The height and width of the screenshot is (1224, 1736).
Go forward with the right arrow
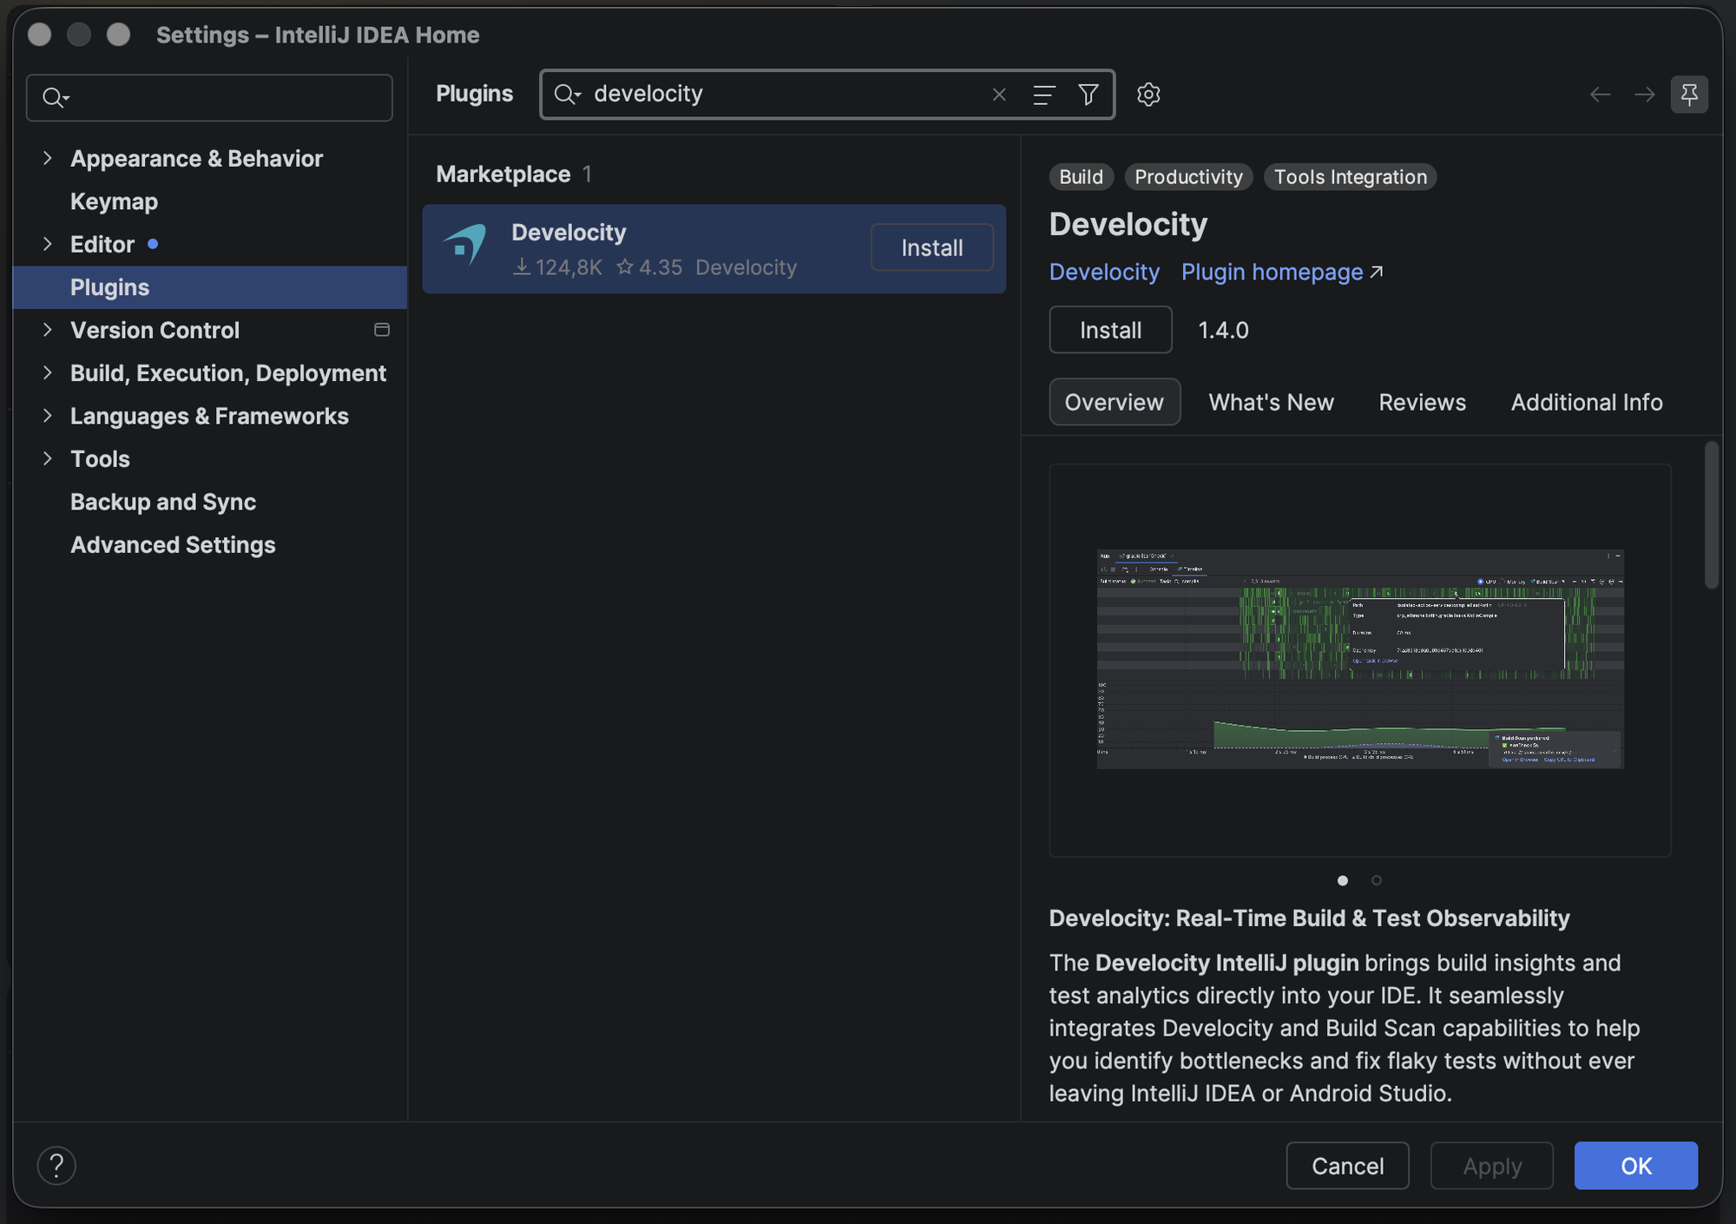pyautogui.click(x=1644, y=94)
